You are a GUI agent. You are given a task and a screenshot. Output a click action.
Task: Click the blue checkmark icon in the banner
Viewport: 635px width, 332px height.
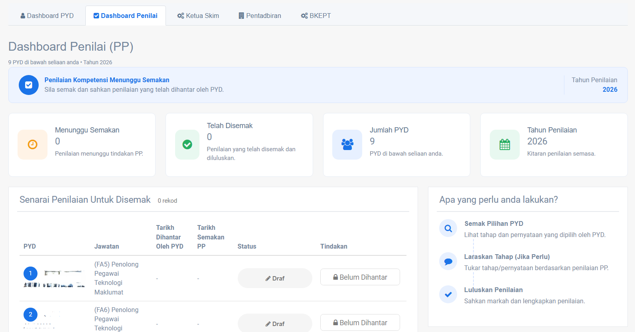(29, 85)
